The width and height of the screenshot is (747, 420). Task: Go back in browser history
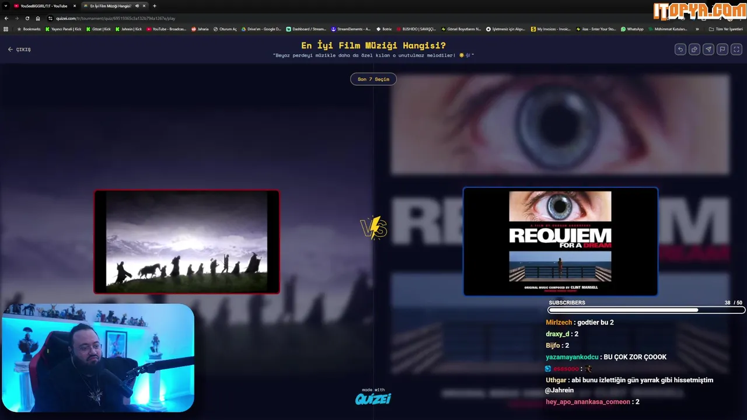coord(6,18)
